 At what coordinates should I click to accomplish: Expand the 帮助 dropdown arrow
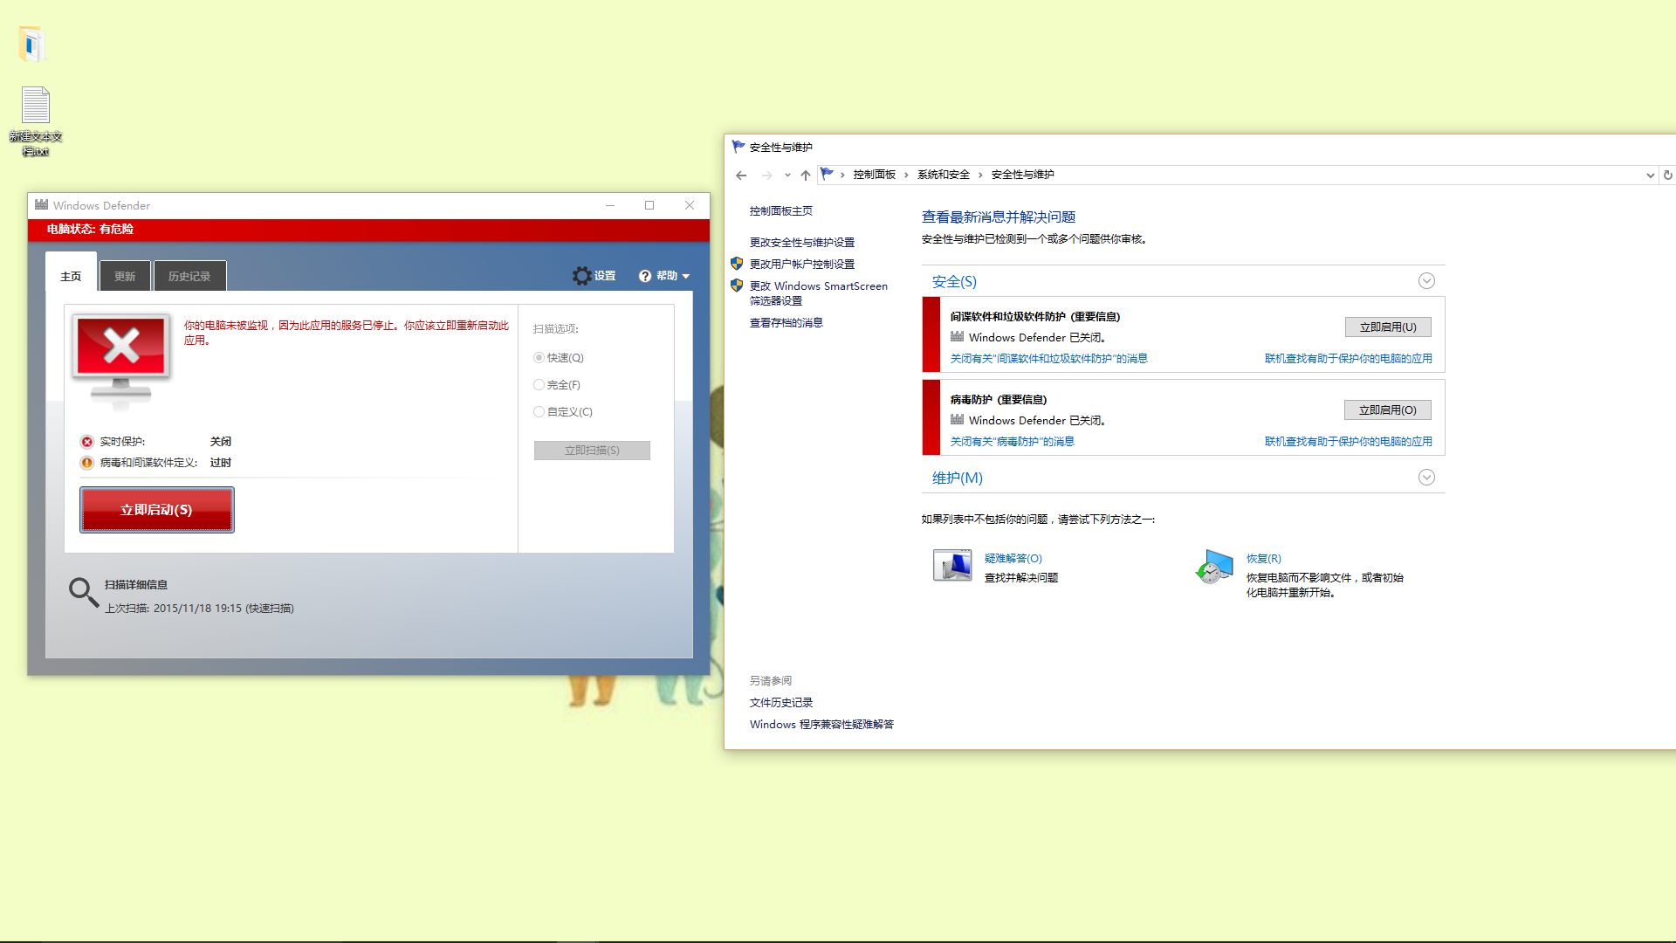click(x=686, y=276)
